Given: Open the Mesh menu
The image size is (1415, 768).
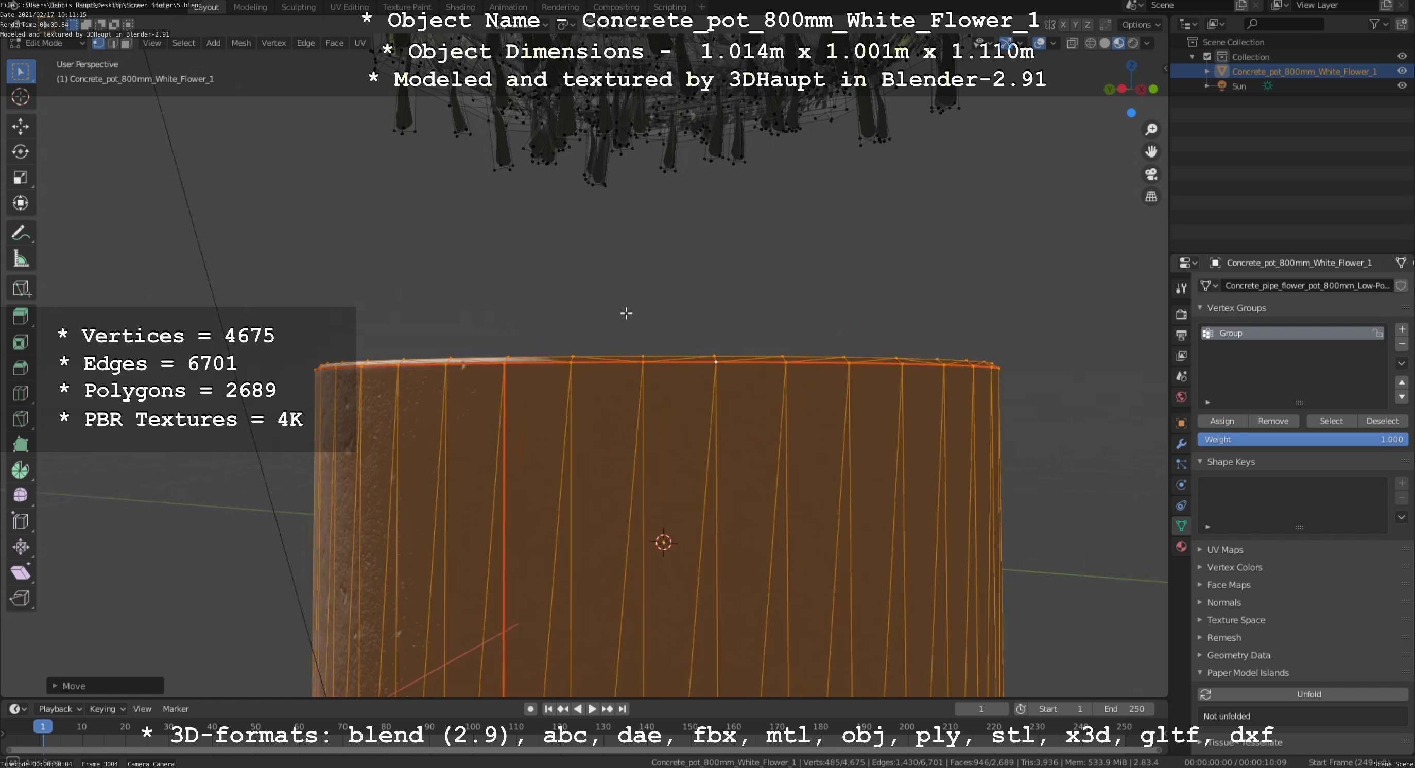Looking at the screenshot, I should pyautogui.click(x=240, y=43).
